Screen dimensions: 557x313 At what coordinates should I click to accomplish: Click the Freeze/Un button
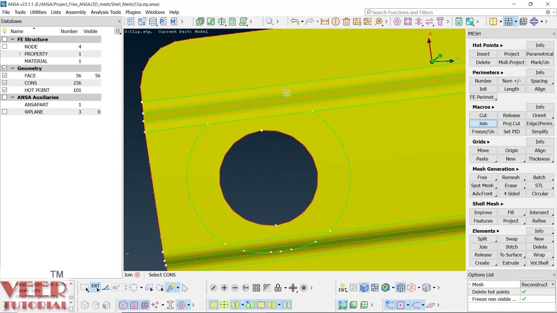coord(483,132)
